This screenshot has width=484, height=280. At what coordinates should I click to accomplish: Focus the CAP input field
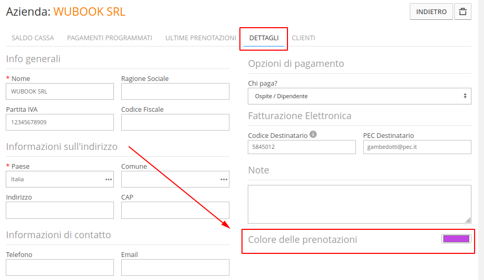175,211
